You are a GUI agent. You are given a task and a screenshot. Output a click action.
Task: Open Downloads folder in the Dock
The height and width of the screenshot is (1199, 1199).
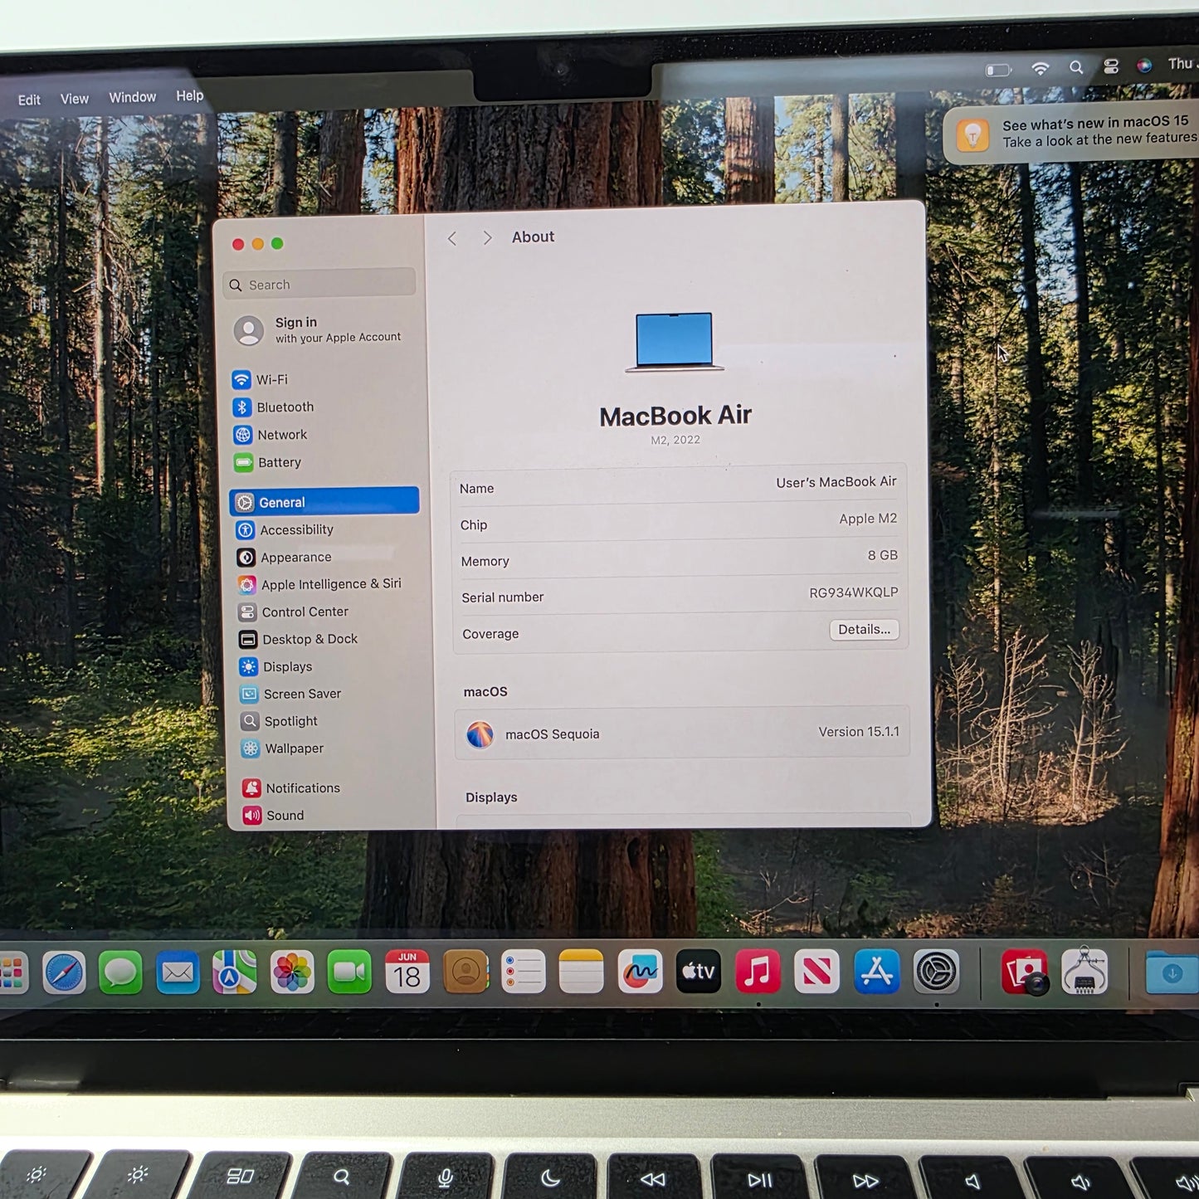pos(1172,972)
